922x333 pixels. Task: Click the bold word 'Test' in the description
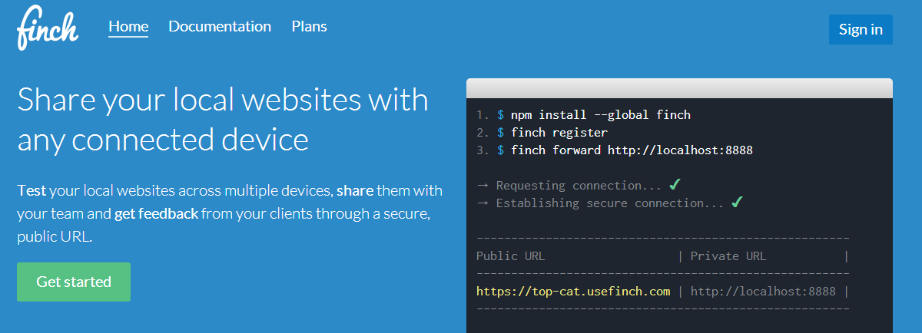[x=32, y=190]
